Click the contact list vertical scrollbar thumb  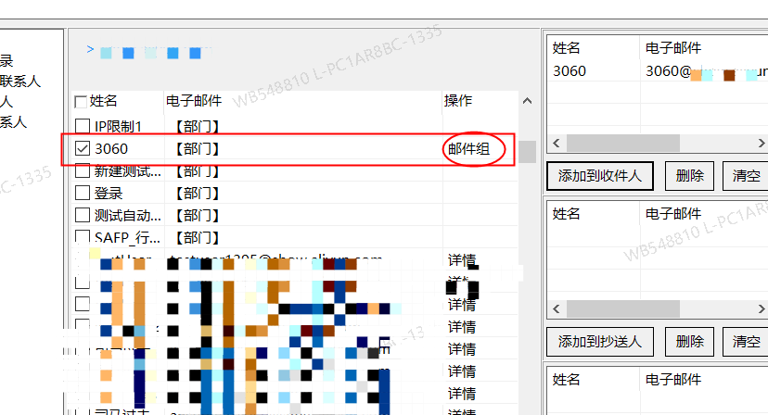click(x=527, y=152)
